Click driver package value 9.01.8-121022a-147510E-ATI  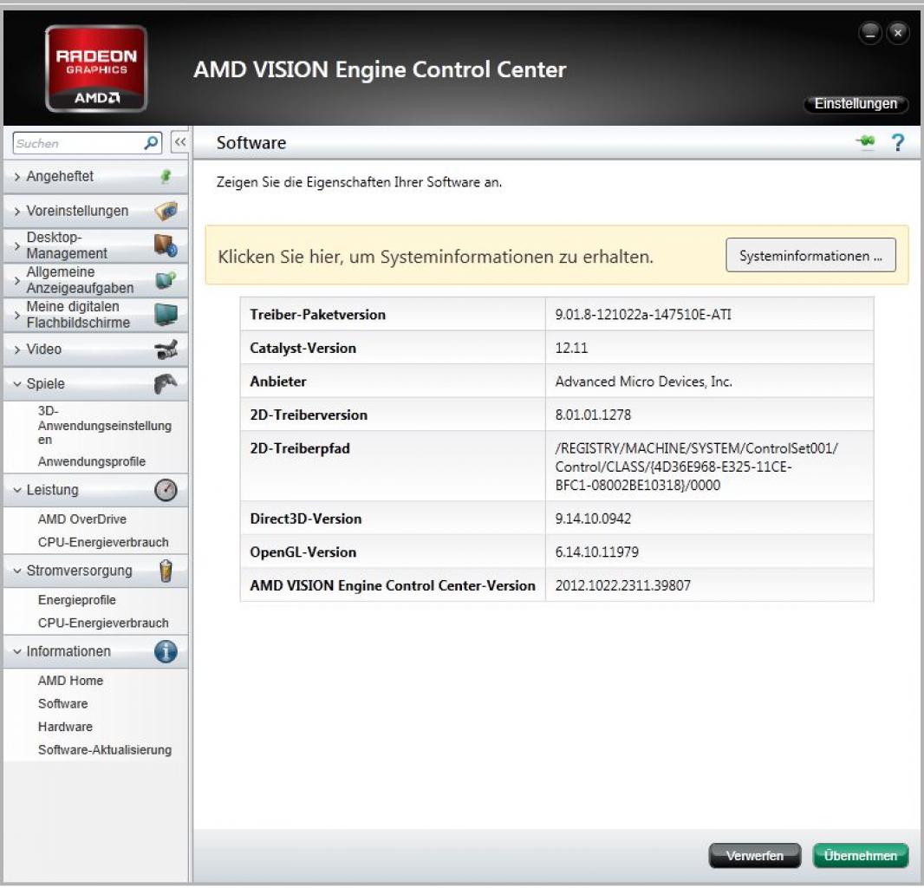click(642, 314)
